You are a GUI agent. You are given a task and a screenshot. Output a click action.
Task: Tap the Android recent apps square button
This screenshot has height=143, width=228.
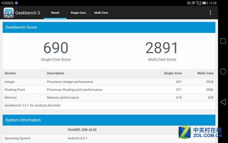[x=223, y=41]
